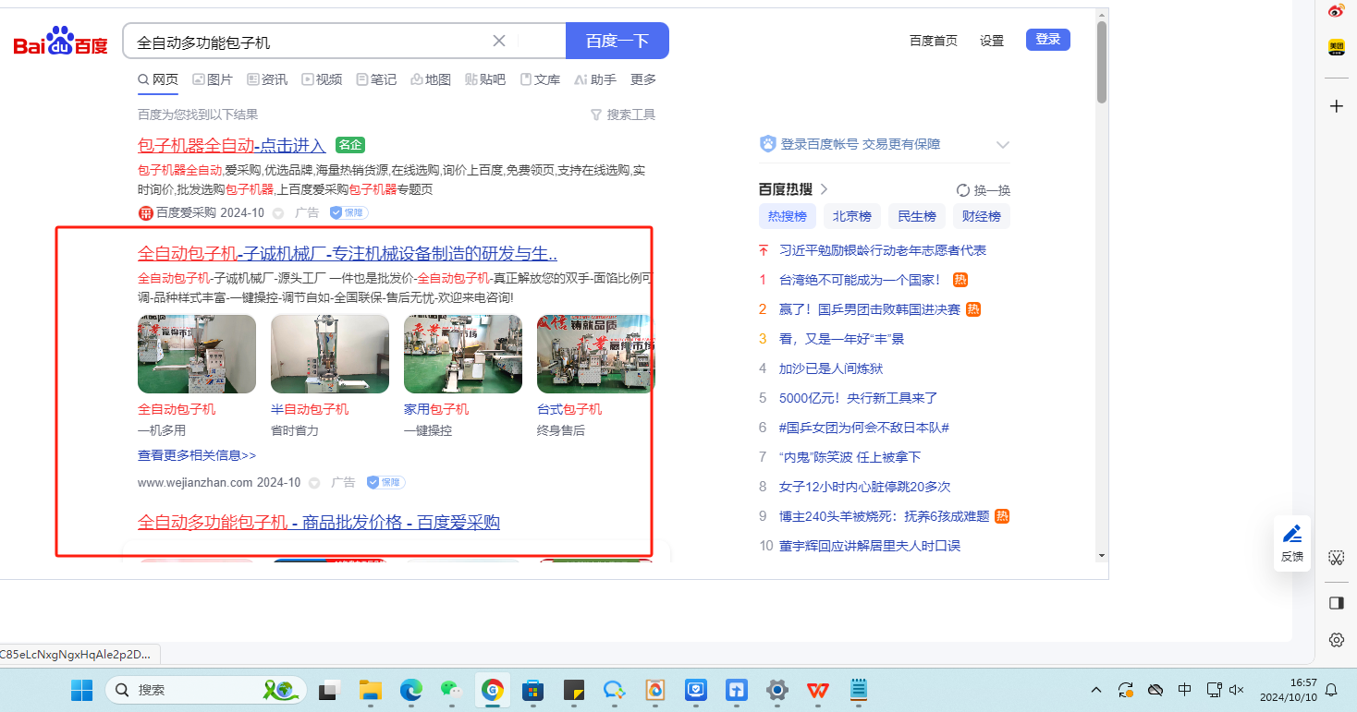Toggle the 中 input method indicator

coord(1184,690)
